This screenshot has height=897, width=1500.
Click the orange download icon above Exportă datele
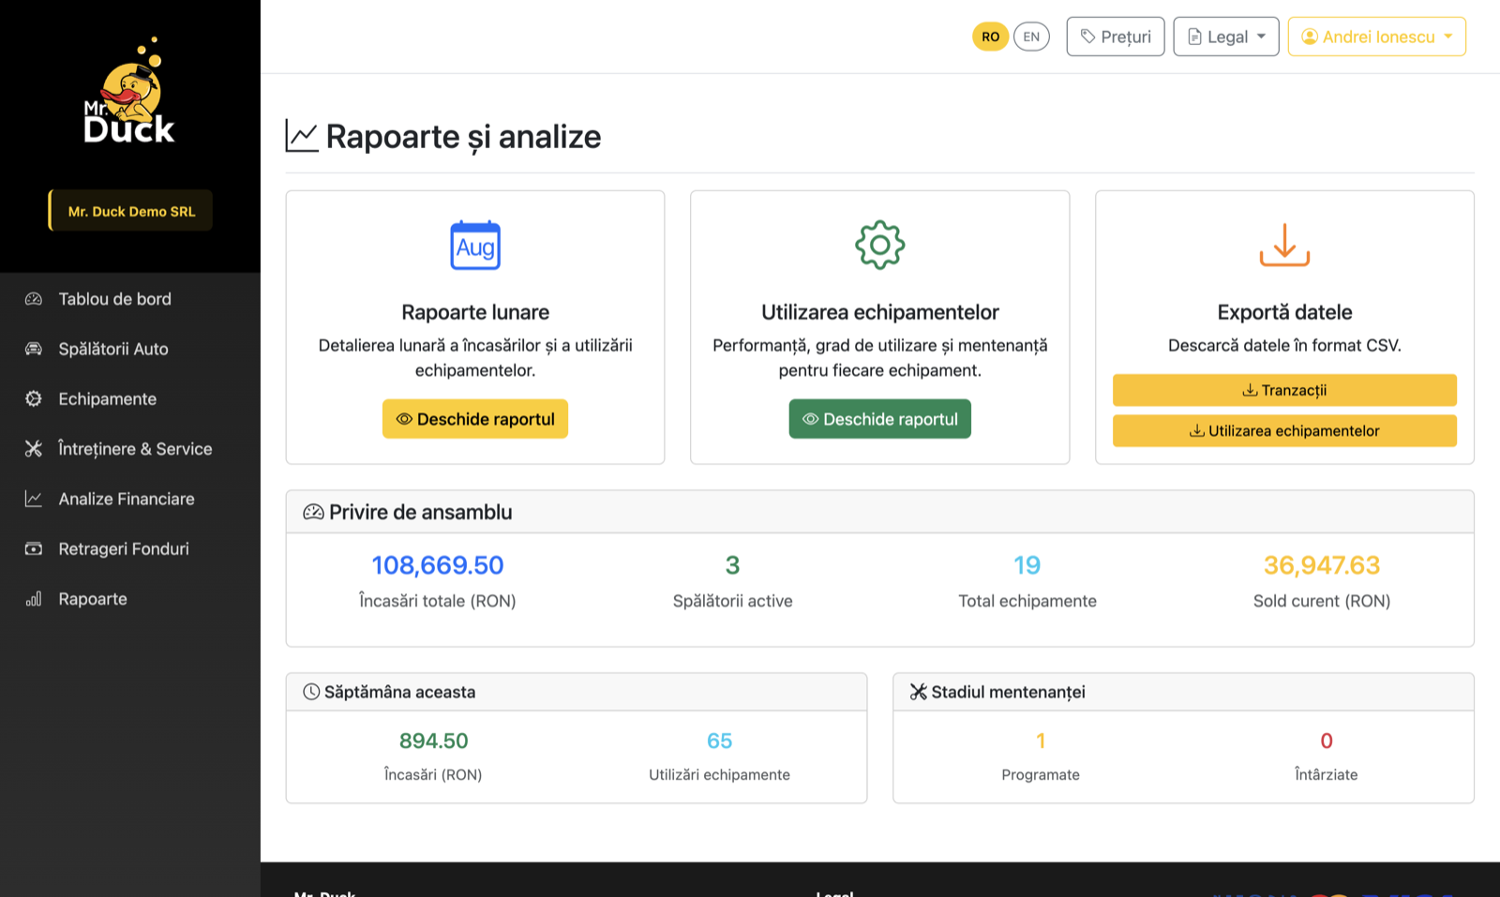click(x=1284, y=245)
